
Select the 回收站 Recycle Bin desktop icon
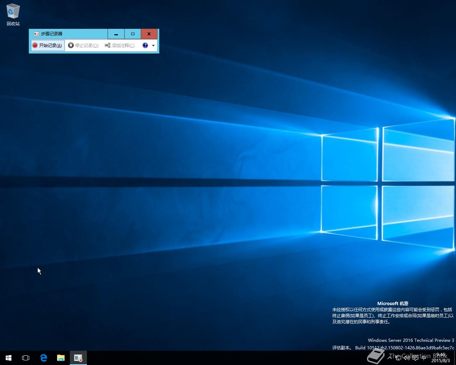pos(13,15)
